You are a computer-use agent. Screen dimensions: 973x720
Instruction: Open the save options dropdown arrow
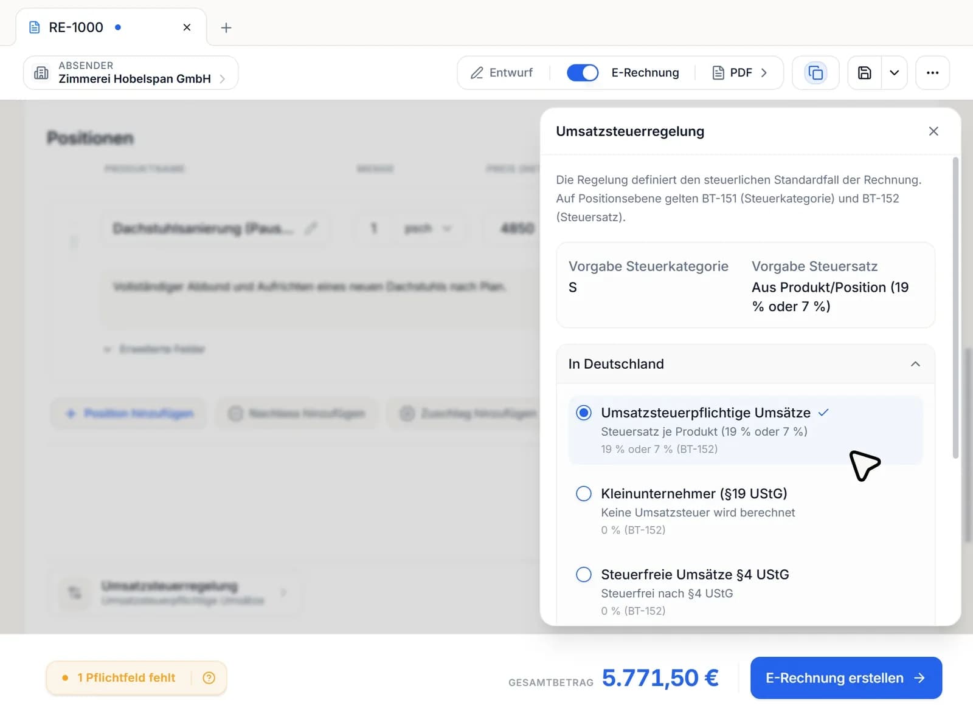coord(895,73)
